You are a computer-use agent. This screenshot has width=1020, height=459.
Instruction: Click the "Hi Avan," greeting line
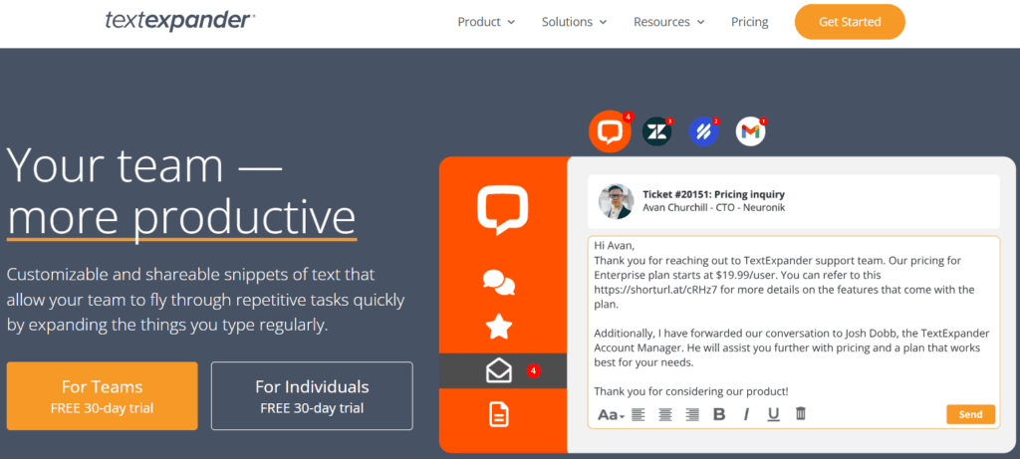point(613,246)
